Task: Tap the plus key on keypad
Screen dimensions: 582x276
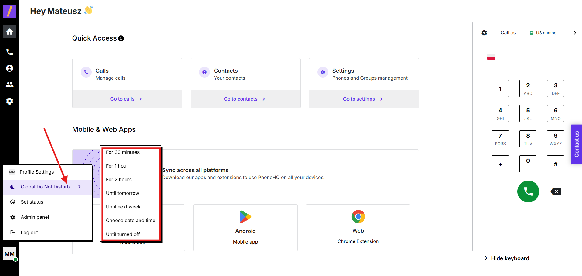Action: coord(500,164)
